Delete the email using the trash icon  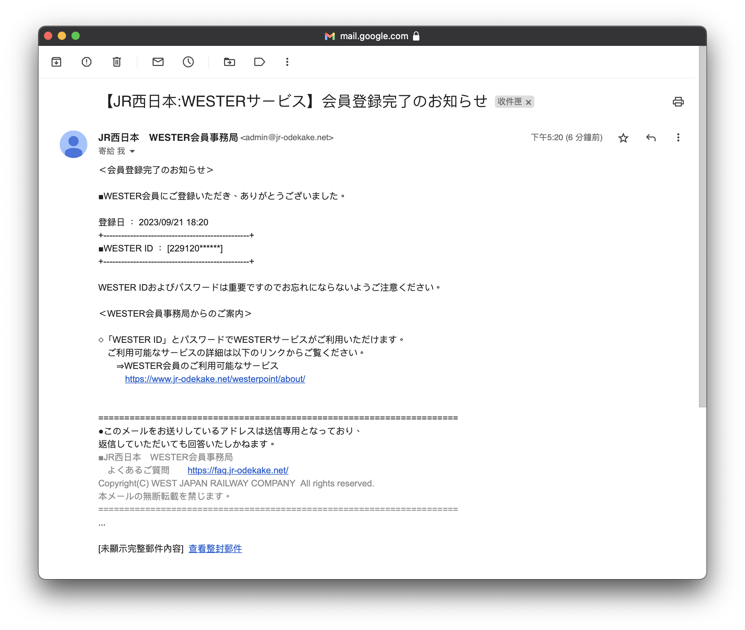117,62
